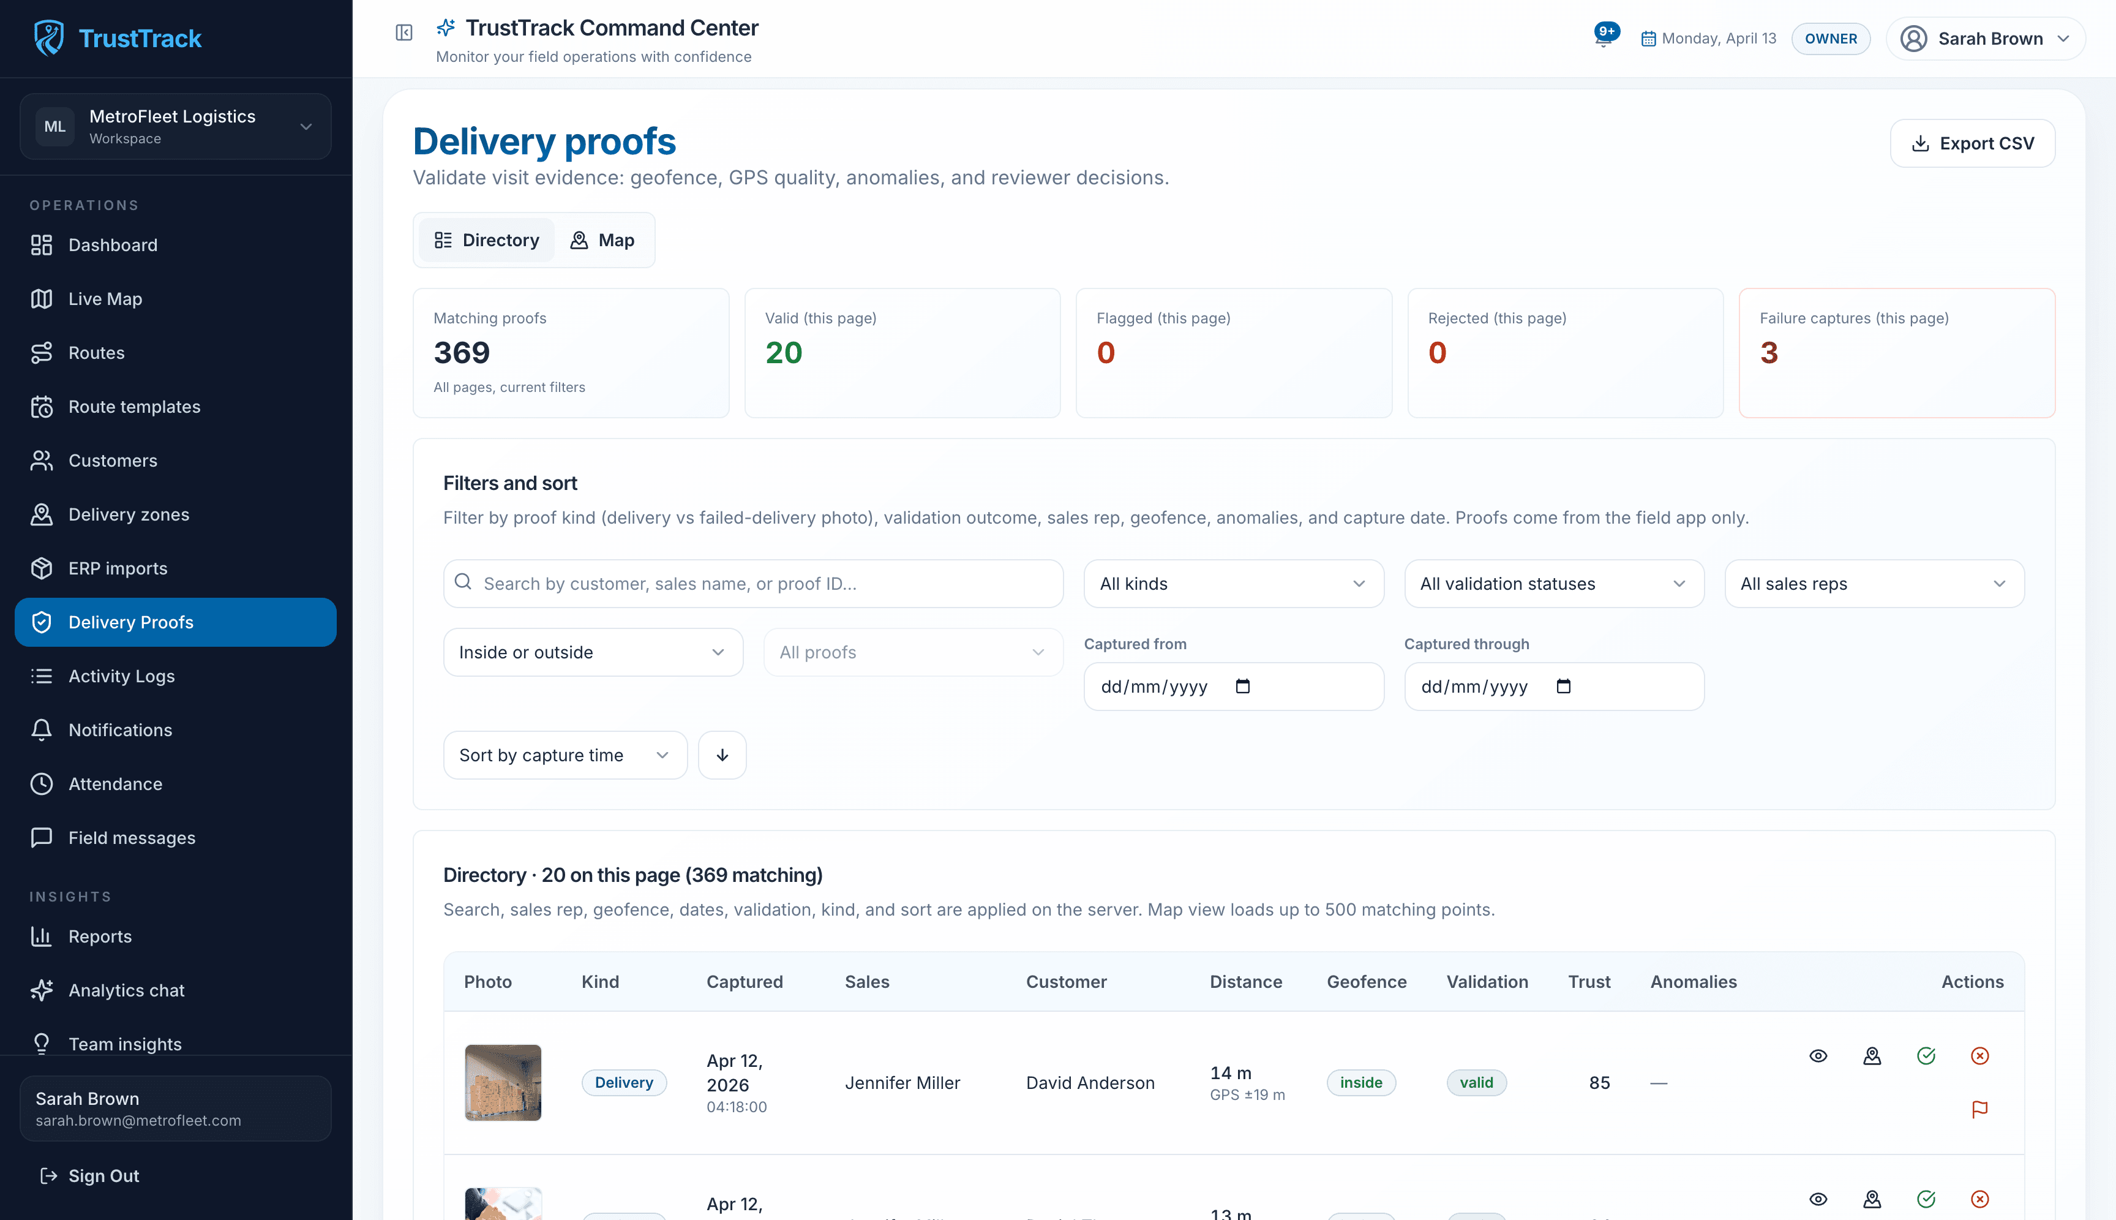Click the Failure captures (this page) card
2116x1220 pixels.
pos(1897,353)
